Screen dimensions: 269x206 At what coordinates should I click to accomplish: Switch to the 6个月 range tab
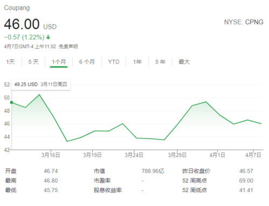point(87,62)
